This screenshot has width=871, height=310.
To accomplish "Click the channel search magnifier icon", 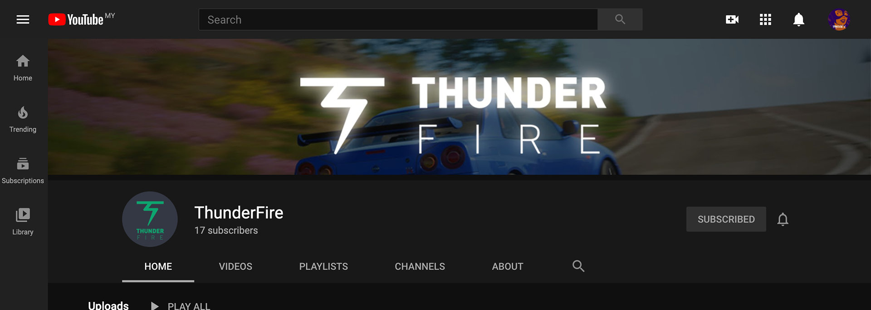I will point(578,266).
